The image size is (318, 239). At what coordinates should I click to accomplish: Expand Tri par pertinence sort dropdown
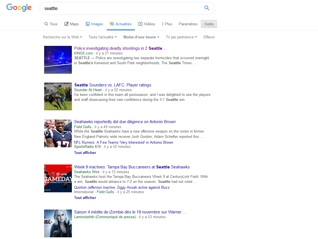181,37
